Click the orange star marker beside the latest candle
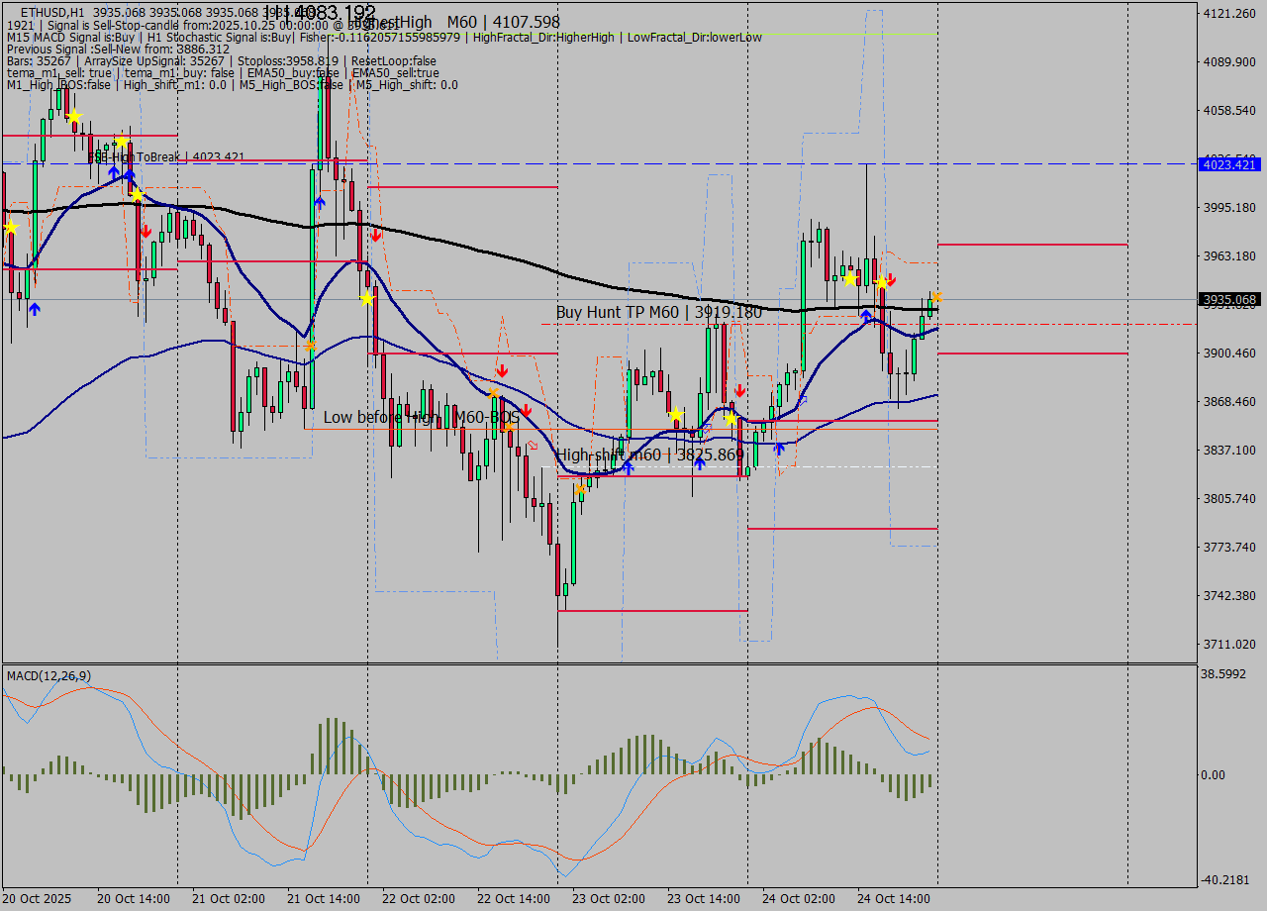This screenshot has height=911, width=1267. tap(938, 296)
